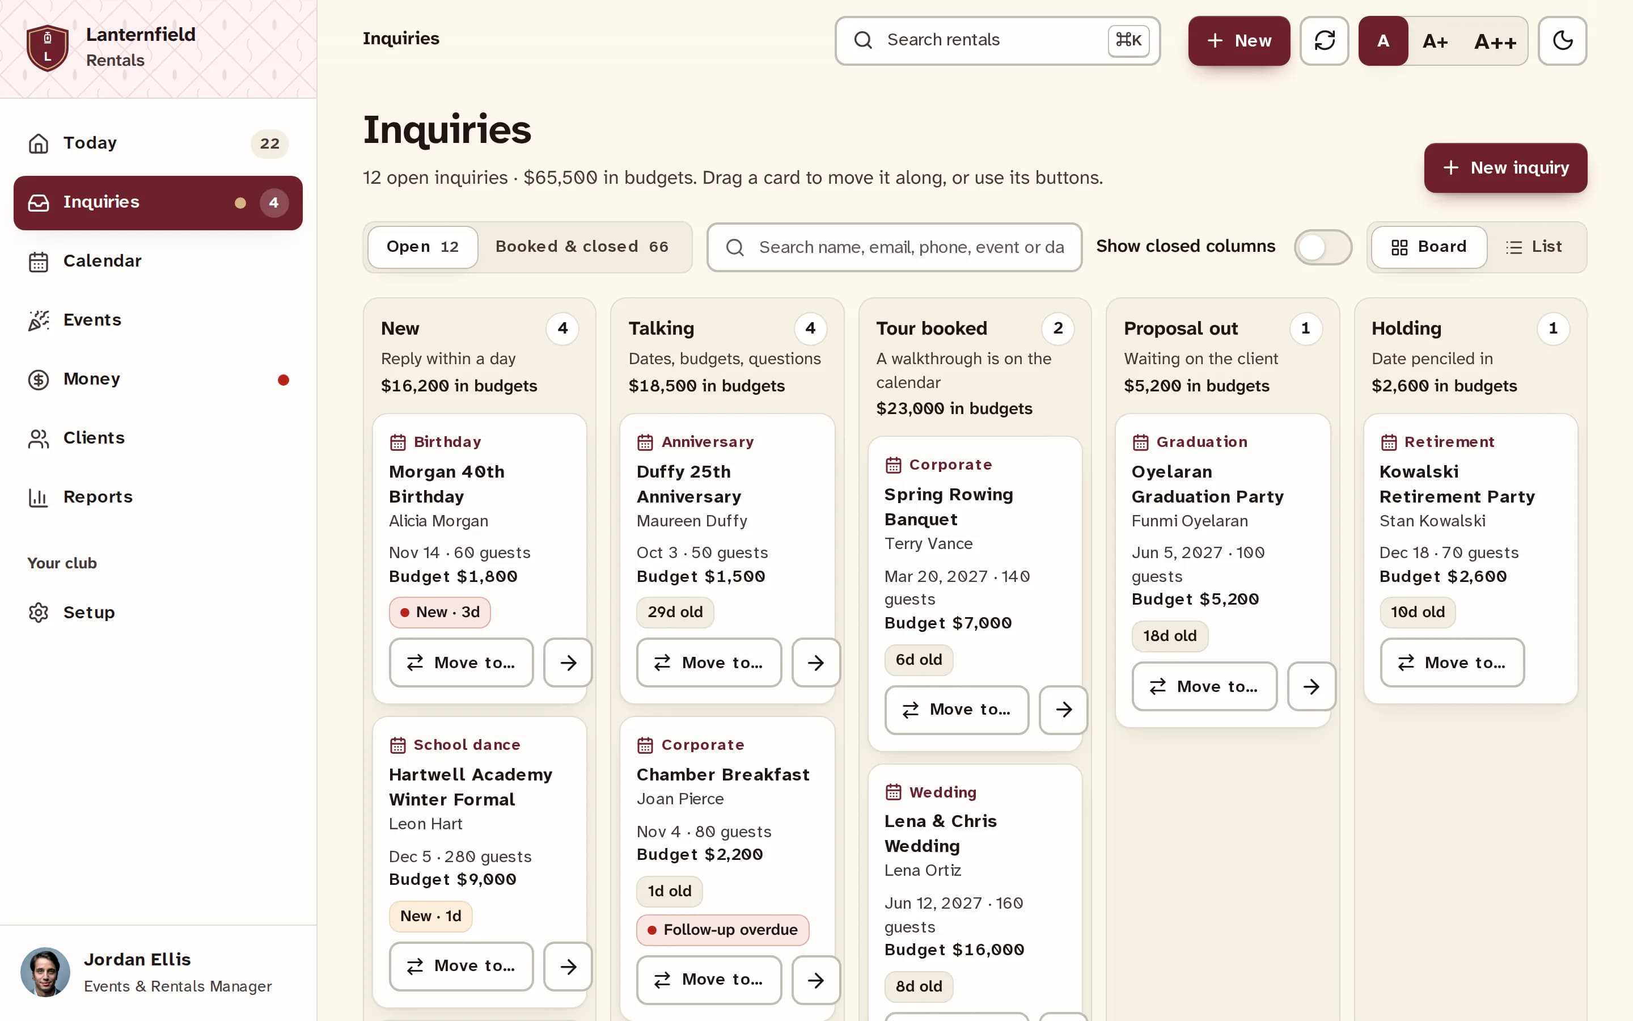Open Move to menu for Duffy 25th Anniversary

tap(709, 663)
